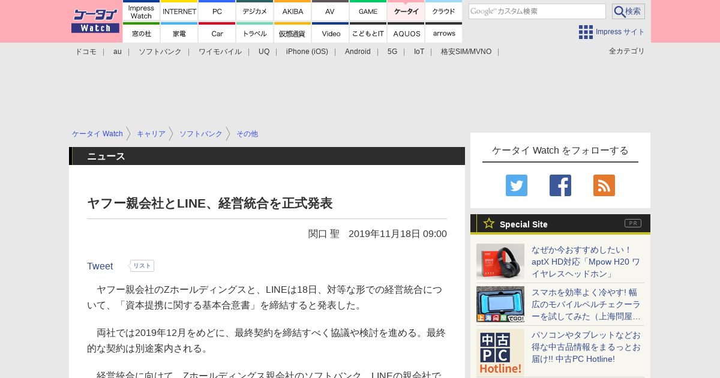Select the ケータイ Watch tab
Image resolution: width=720 pixels, height=378 pixels.
[406, 11]
